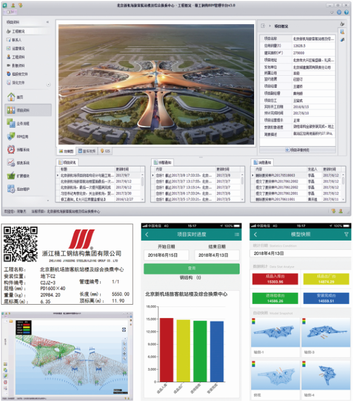Open the BIM应用 module
This screenshot has height=401, width=353.
click(x=11, y=136)
